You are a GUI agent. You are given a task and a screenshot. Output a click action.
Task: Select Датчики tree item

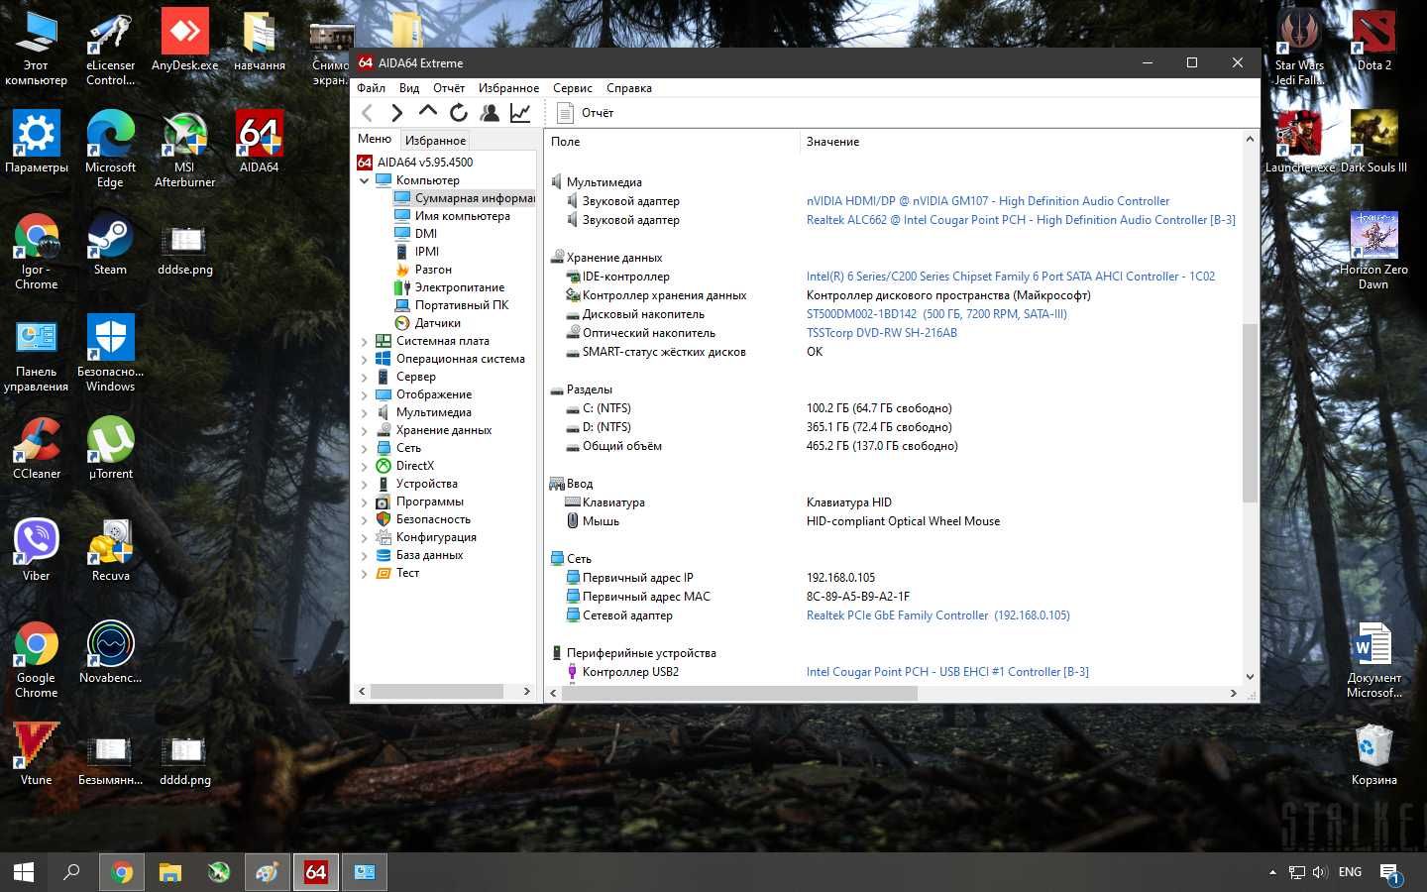click(437, 323)
